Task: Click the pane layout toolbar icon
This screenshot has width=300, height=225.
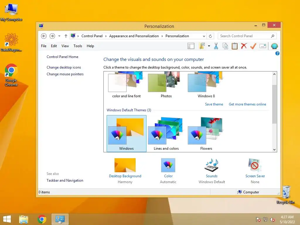Action: [191, 46]
